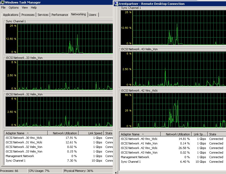This screenshot has height=174, width=226.
Task: Click the iSCSI Network .32 Velm_Von graph
Action: 59,112
